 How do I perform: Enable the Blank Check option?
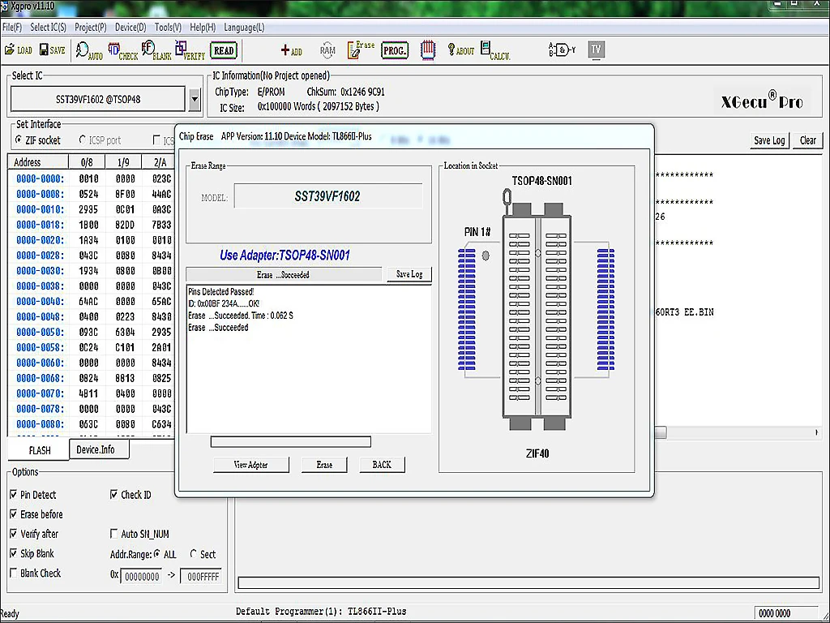click(x=14, y=573)
